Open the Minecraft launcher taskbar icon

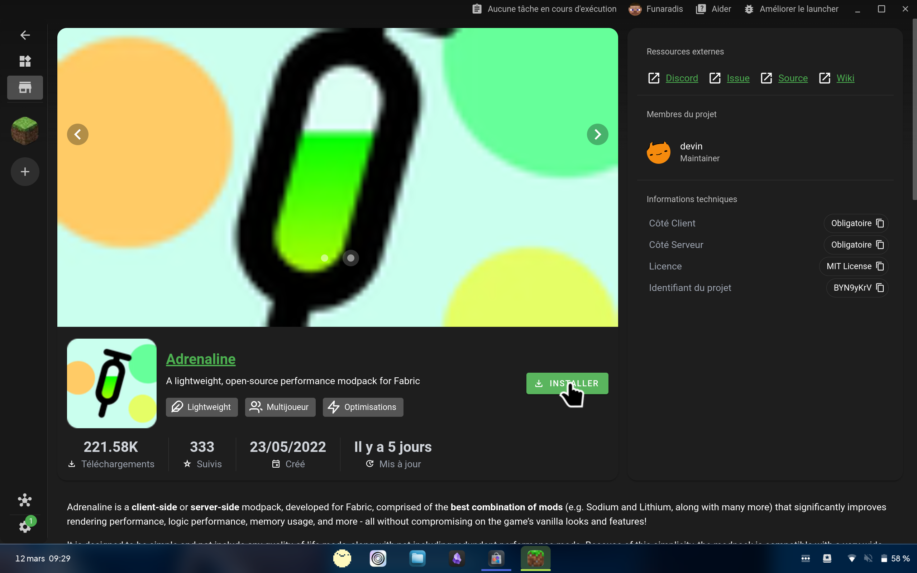click(536, 558)
